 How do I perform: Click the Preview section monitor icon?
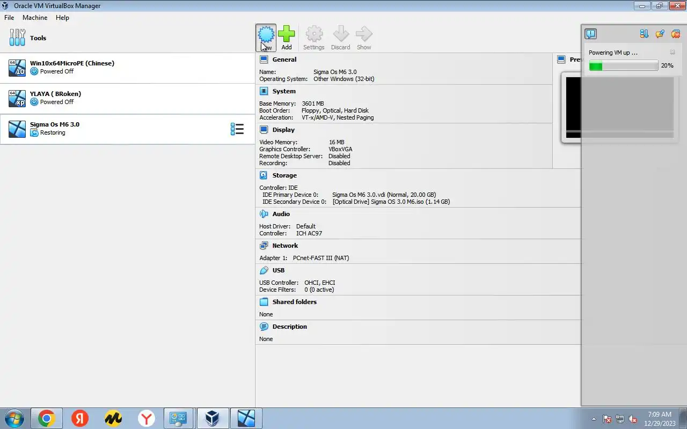[x=561, y=60]
